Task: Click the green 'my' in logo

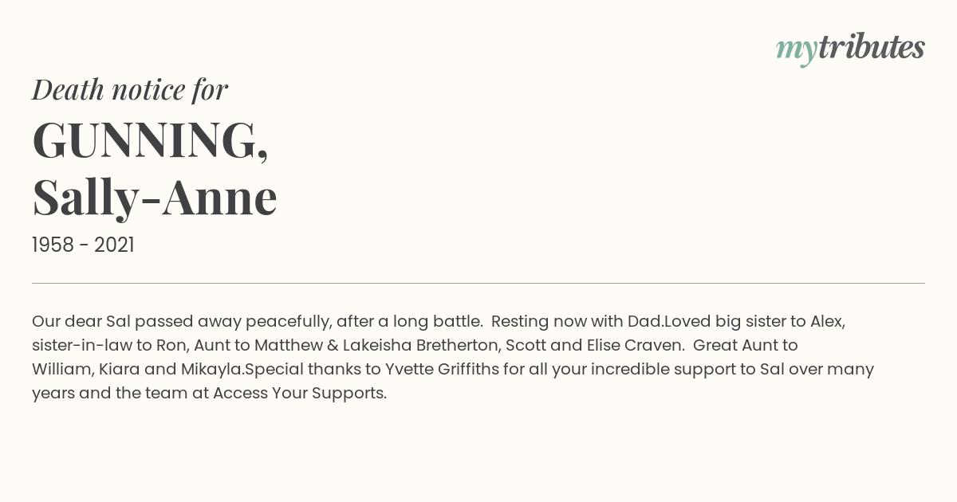Action: (x=797, y=52)
